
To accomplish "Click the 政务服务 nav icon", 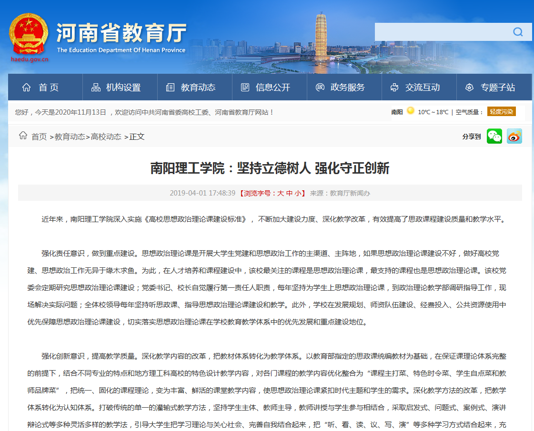I will click(320, 87).
